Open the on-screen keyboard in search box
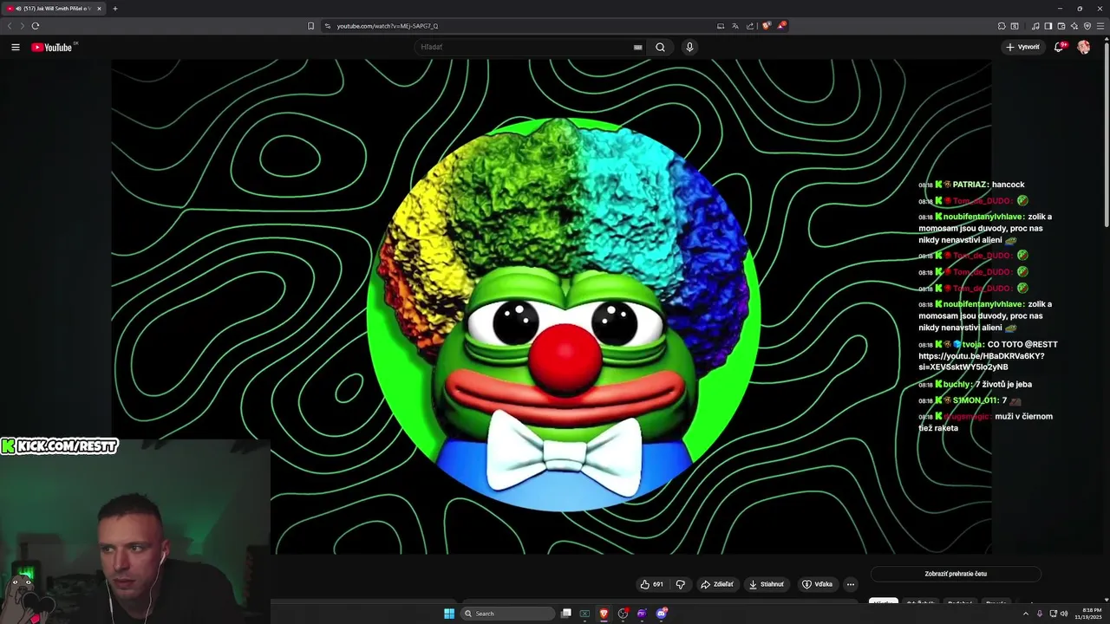Viewport: 1110px width, 624px height. coord(638,48)
